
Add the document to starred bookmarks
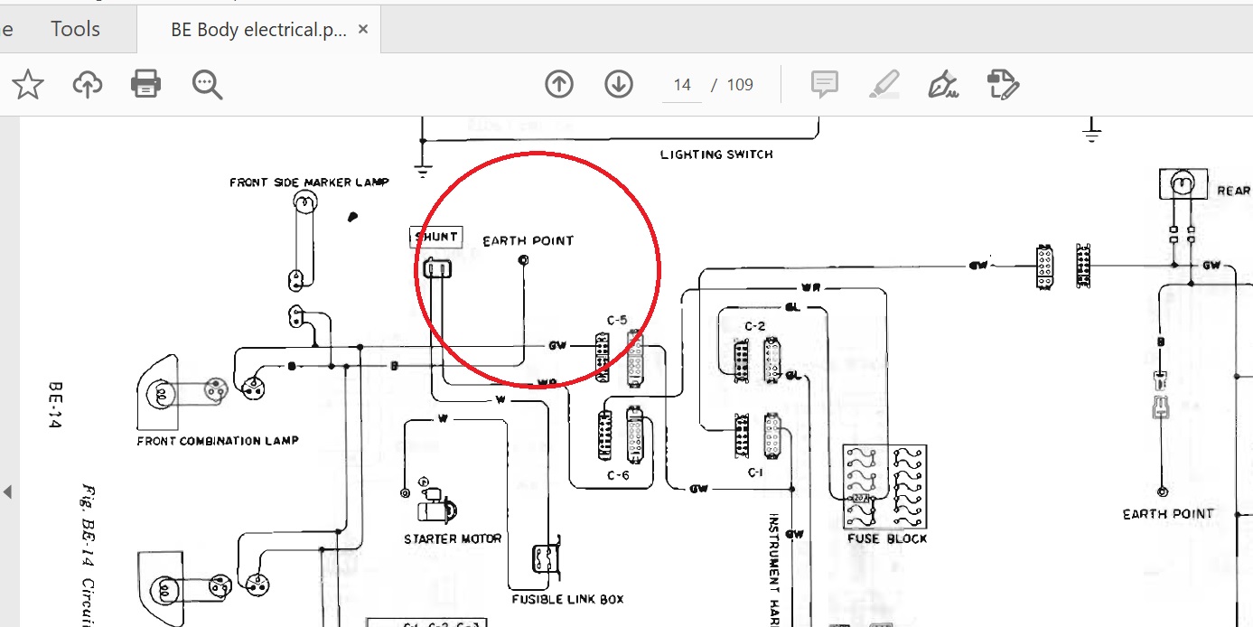pyautogui.click(x=28, y=85)
